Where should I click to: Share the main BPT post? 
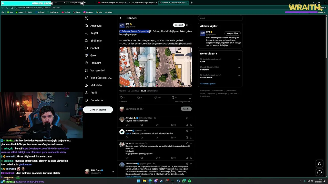click(190, 97)
